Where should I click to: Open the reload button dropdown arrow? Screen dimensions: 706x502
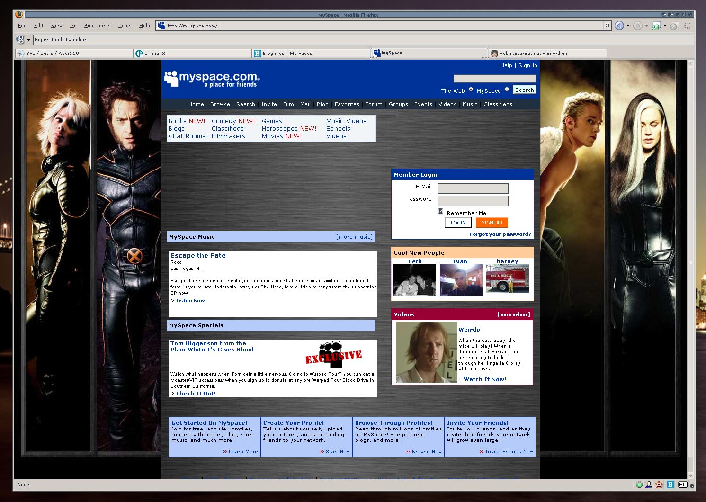(x=665, y=26)
